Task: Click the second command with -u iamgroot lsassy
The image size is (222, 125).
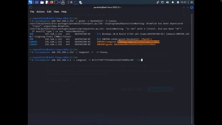Action: click(71, 52)
